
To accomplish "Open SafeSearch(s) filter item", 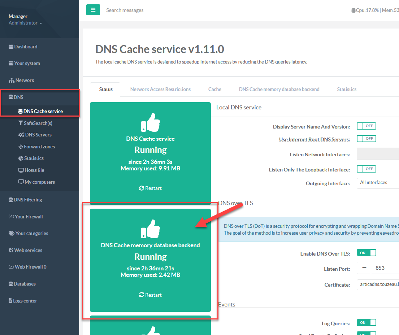I will click(38, 123).
